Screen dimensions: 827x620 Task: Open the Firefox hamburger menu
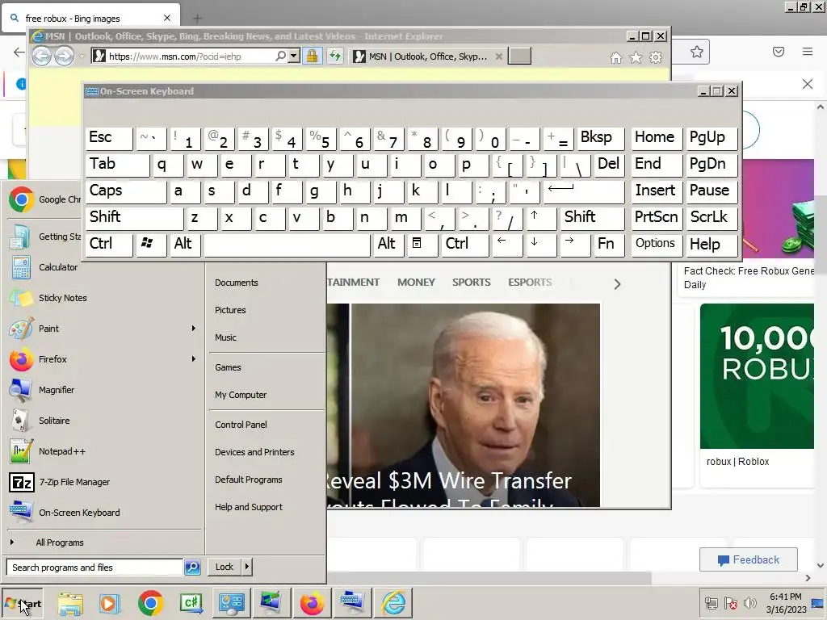(x=808, y=52)
